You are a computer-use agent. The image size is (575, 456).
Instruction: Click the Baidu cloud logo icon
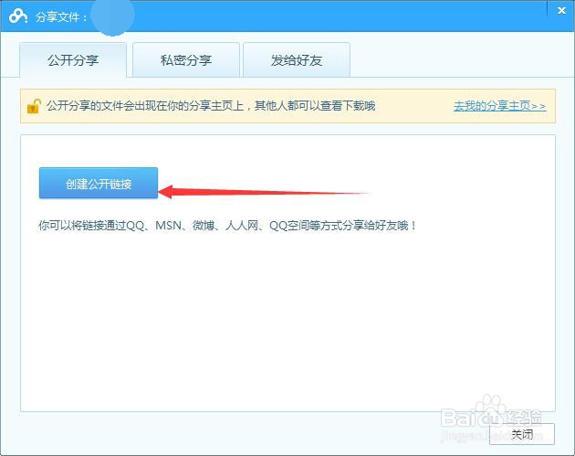pyautogui.click(x=18, y=16)
